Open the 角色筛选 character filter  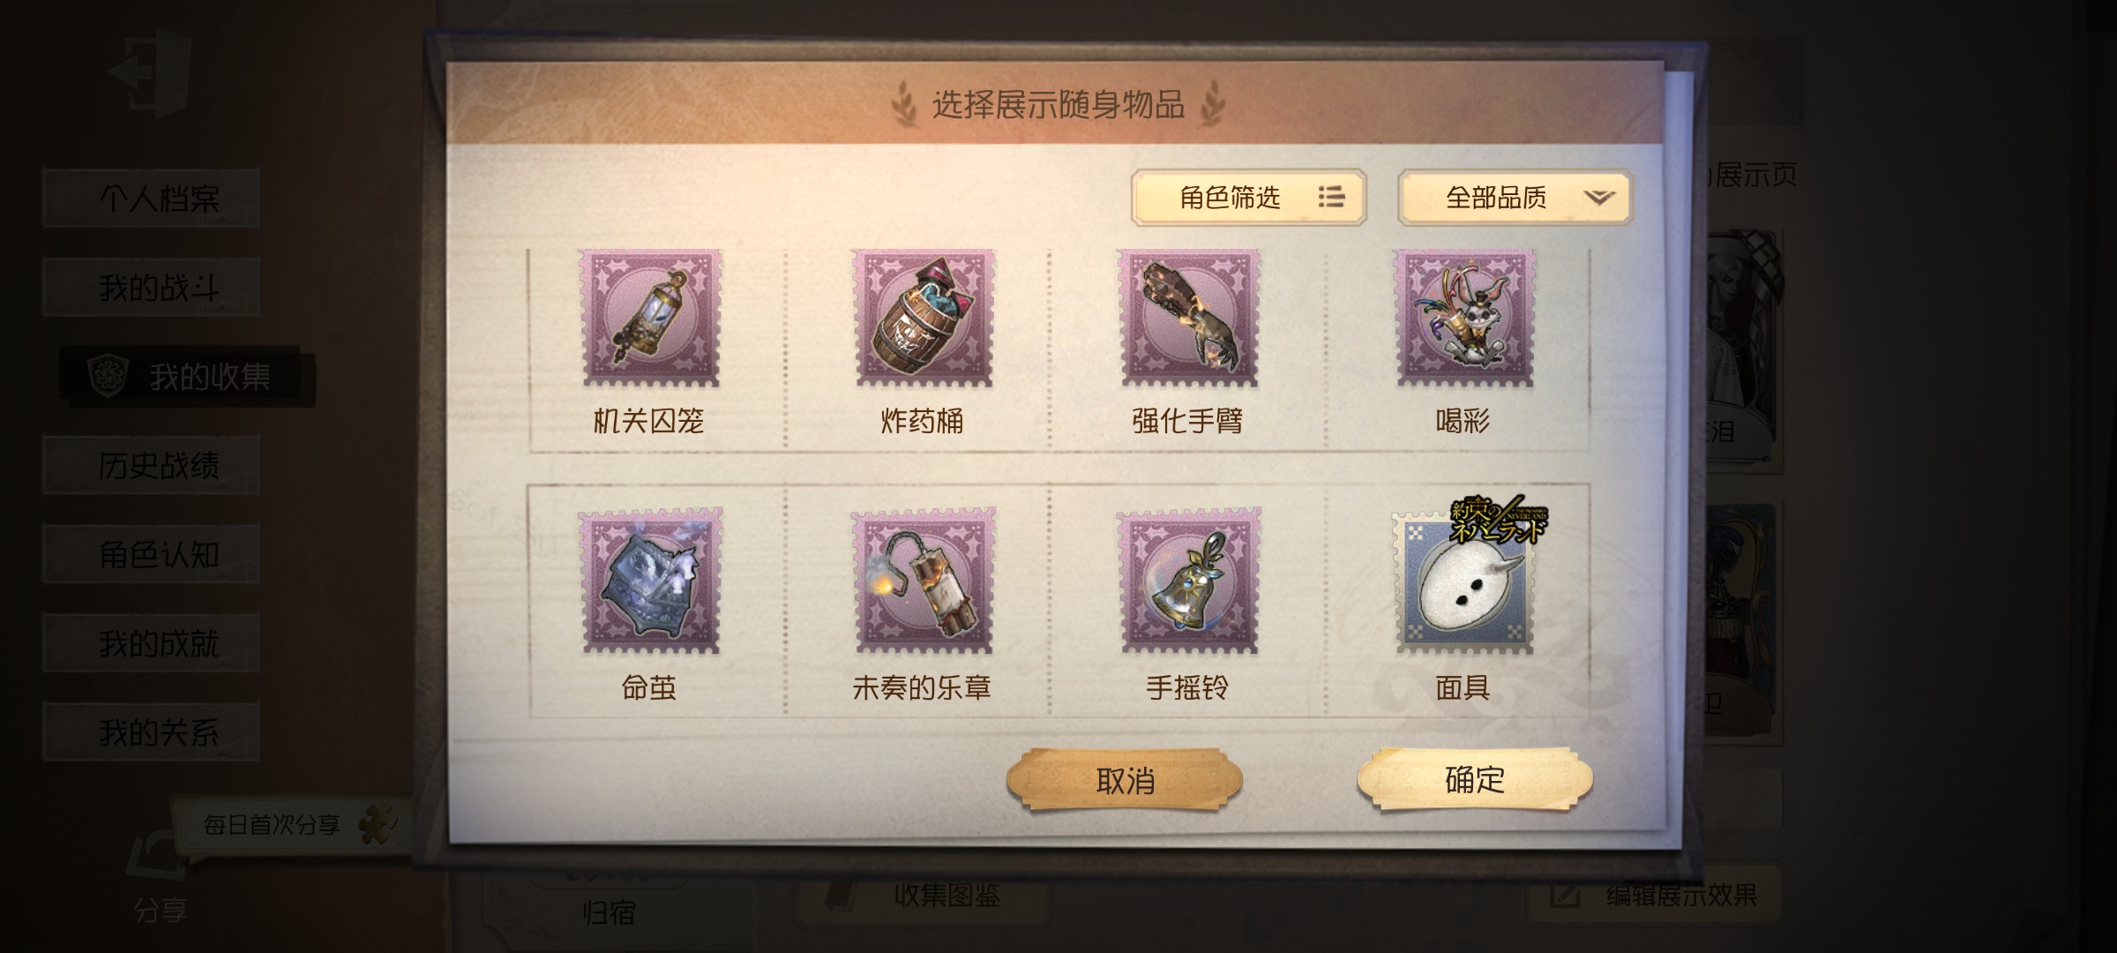(1248, 197)
